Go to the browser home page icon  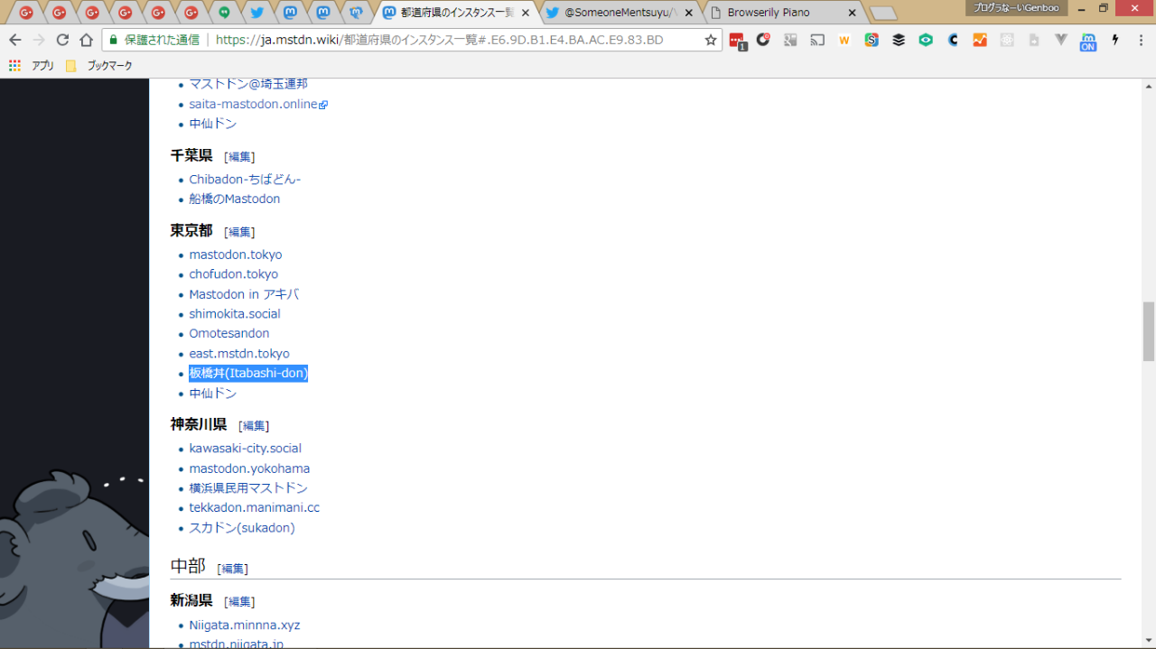point(86,40)
